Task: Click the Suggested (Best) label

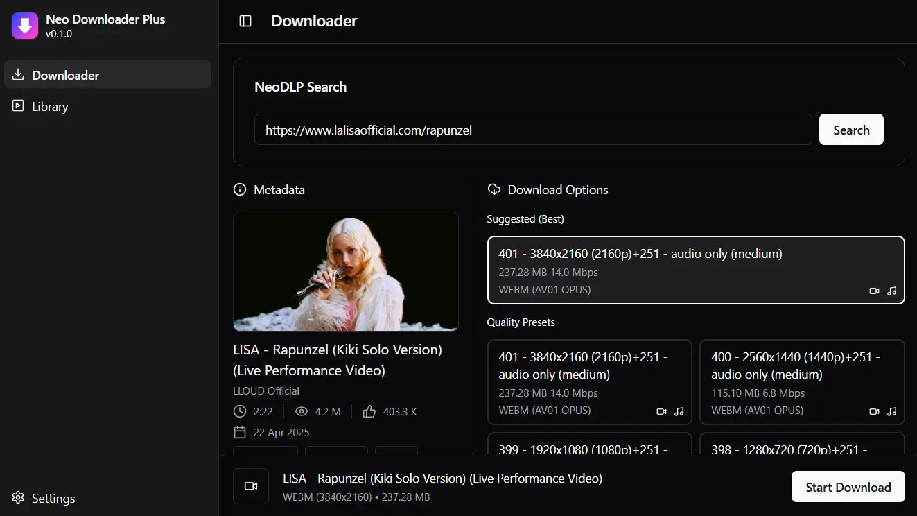Action: pyautogui.click(x=525, y=218)
